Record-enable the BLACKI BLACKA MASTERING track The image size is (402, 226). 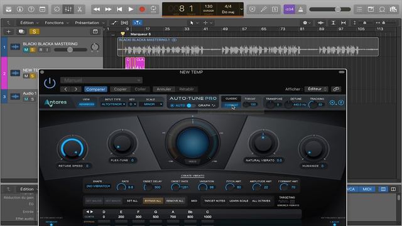(41, 50)
